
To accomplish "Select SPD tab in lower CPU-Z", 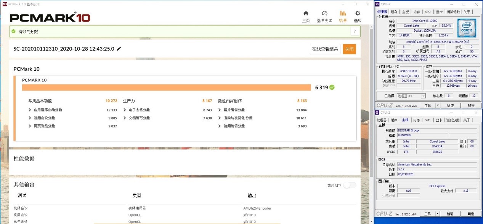I will (x=428, y=120).
